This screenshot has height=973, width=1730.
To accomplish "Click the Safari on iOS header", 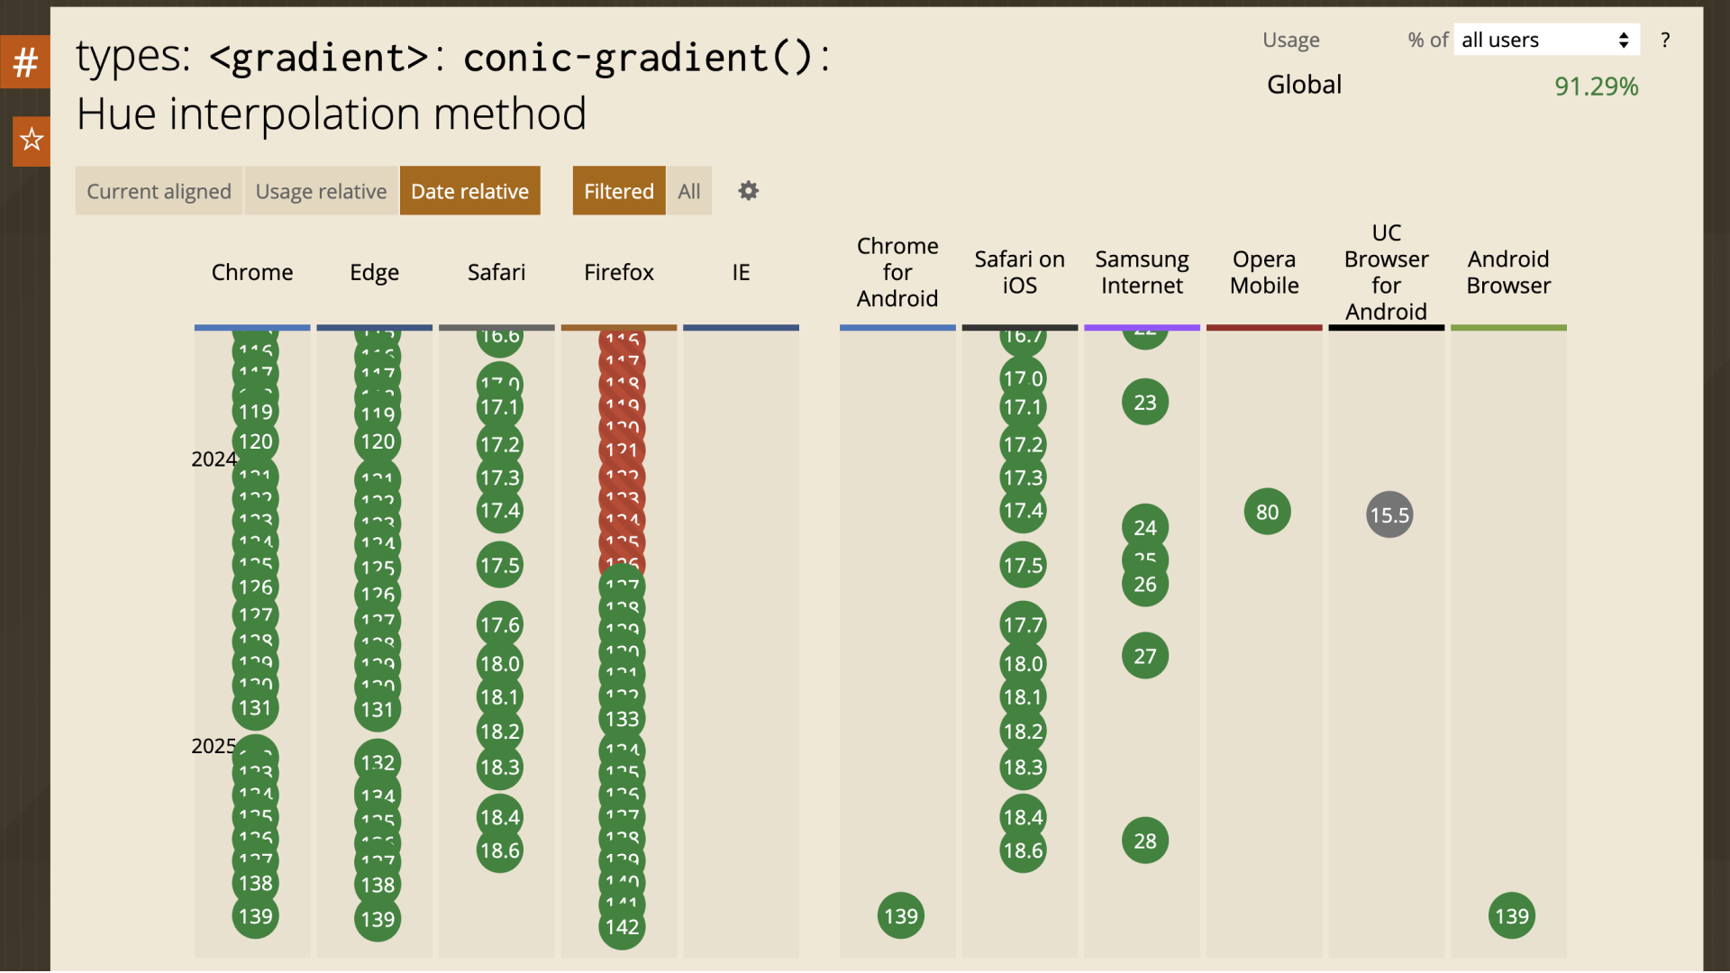I will [x=1020, y=272].
